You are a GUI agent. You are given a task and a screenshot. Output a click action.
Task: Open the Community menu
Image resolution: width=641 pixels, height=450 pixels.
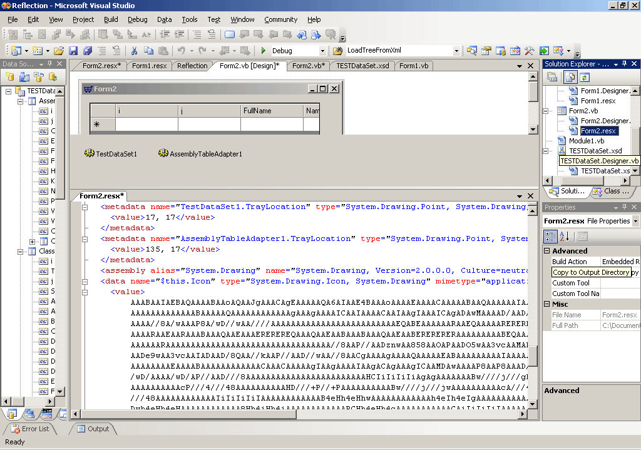[280, 19]
